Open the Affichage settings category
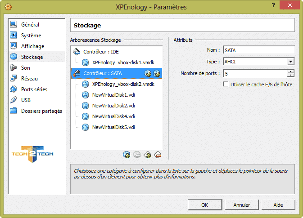Image resolution: width=303 pixels, height=218 pixels. pos(37,46)
